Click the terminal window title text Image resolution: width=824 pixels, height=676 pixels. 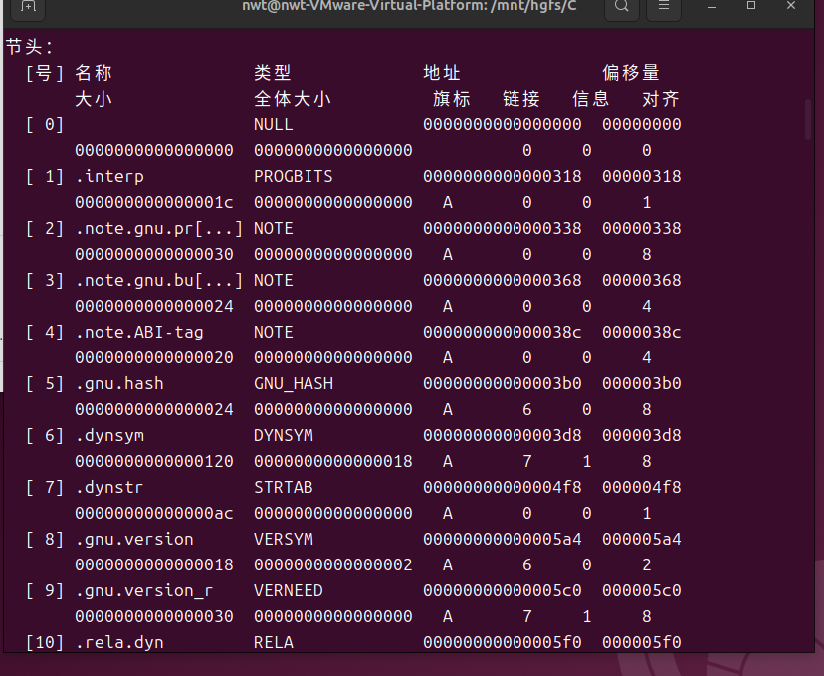[x=409, y=6]
